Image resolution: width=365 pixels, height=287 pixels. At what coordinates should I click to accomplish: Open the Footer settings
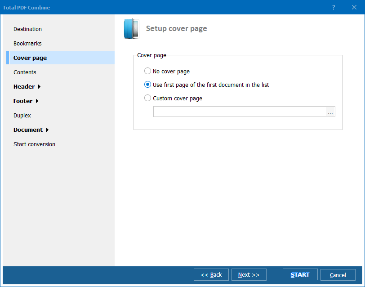23,101
